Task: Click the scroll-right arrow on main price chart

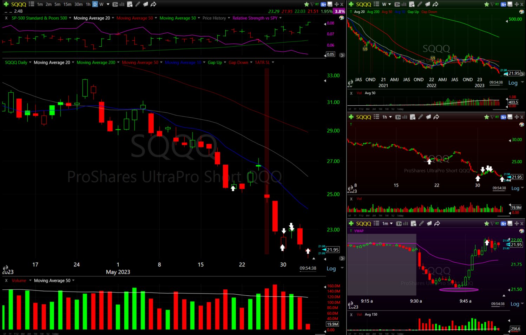Action: pos(342,258)
